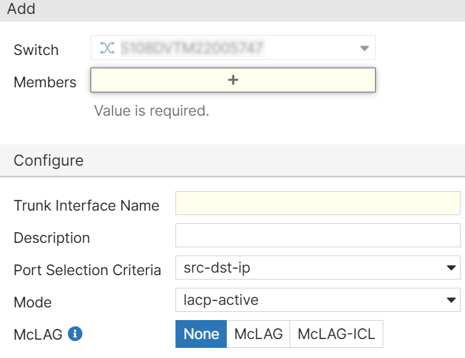This screenshot has width=465, height=358.
Task: Click the Description label
Action: click(x=51, y=238)
